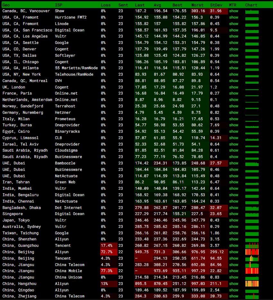Click the chart for Beijing Aliyun row
The height and width of the screenshot is (300, 273).
coord(252,252)
